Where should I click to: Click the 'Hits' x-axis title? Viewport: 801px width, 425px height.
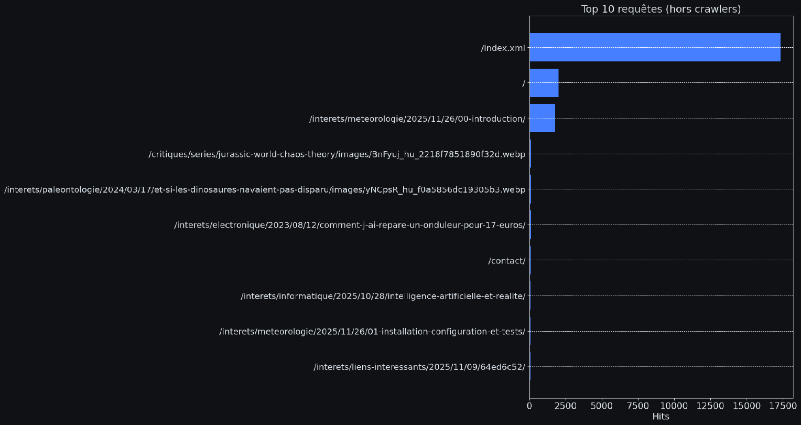(x=661, y=417)
